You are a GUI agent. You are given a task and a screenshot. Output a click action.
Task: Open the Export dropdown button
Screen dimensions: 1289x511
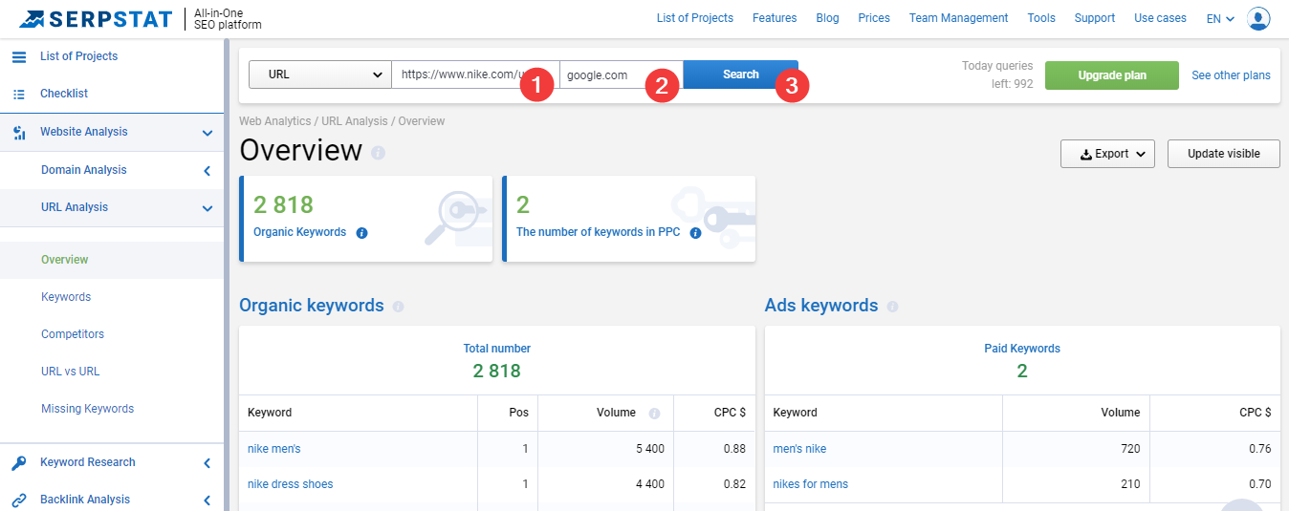point(1107,154)
